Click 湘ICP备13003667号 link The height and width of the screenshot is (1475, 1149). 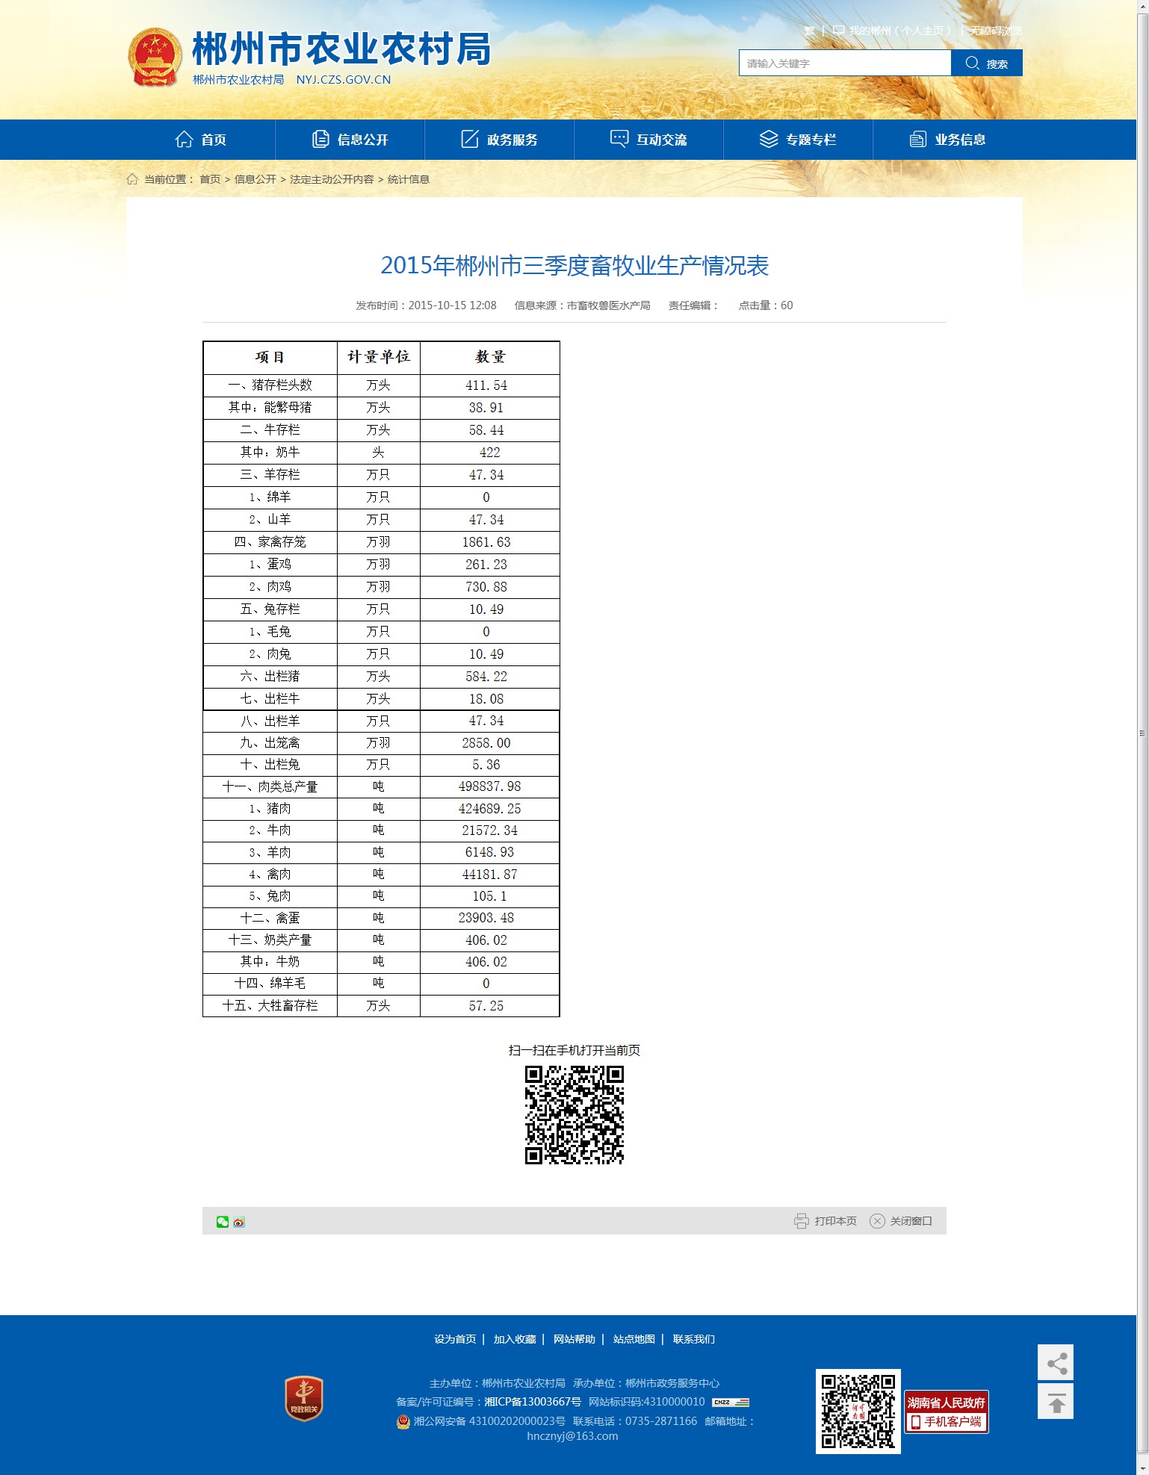click(x=533, y=1402)
